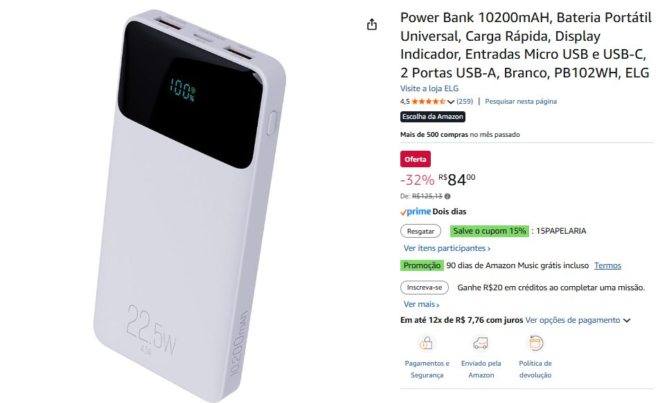Click the Enviado pela Amazon truck icon
Image resolution: width=667 pixels, height=403 pixels.
(481, 343)
